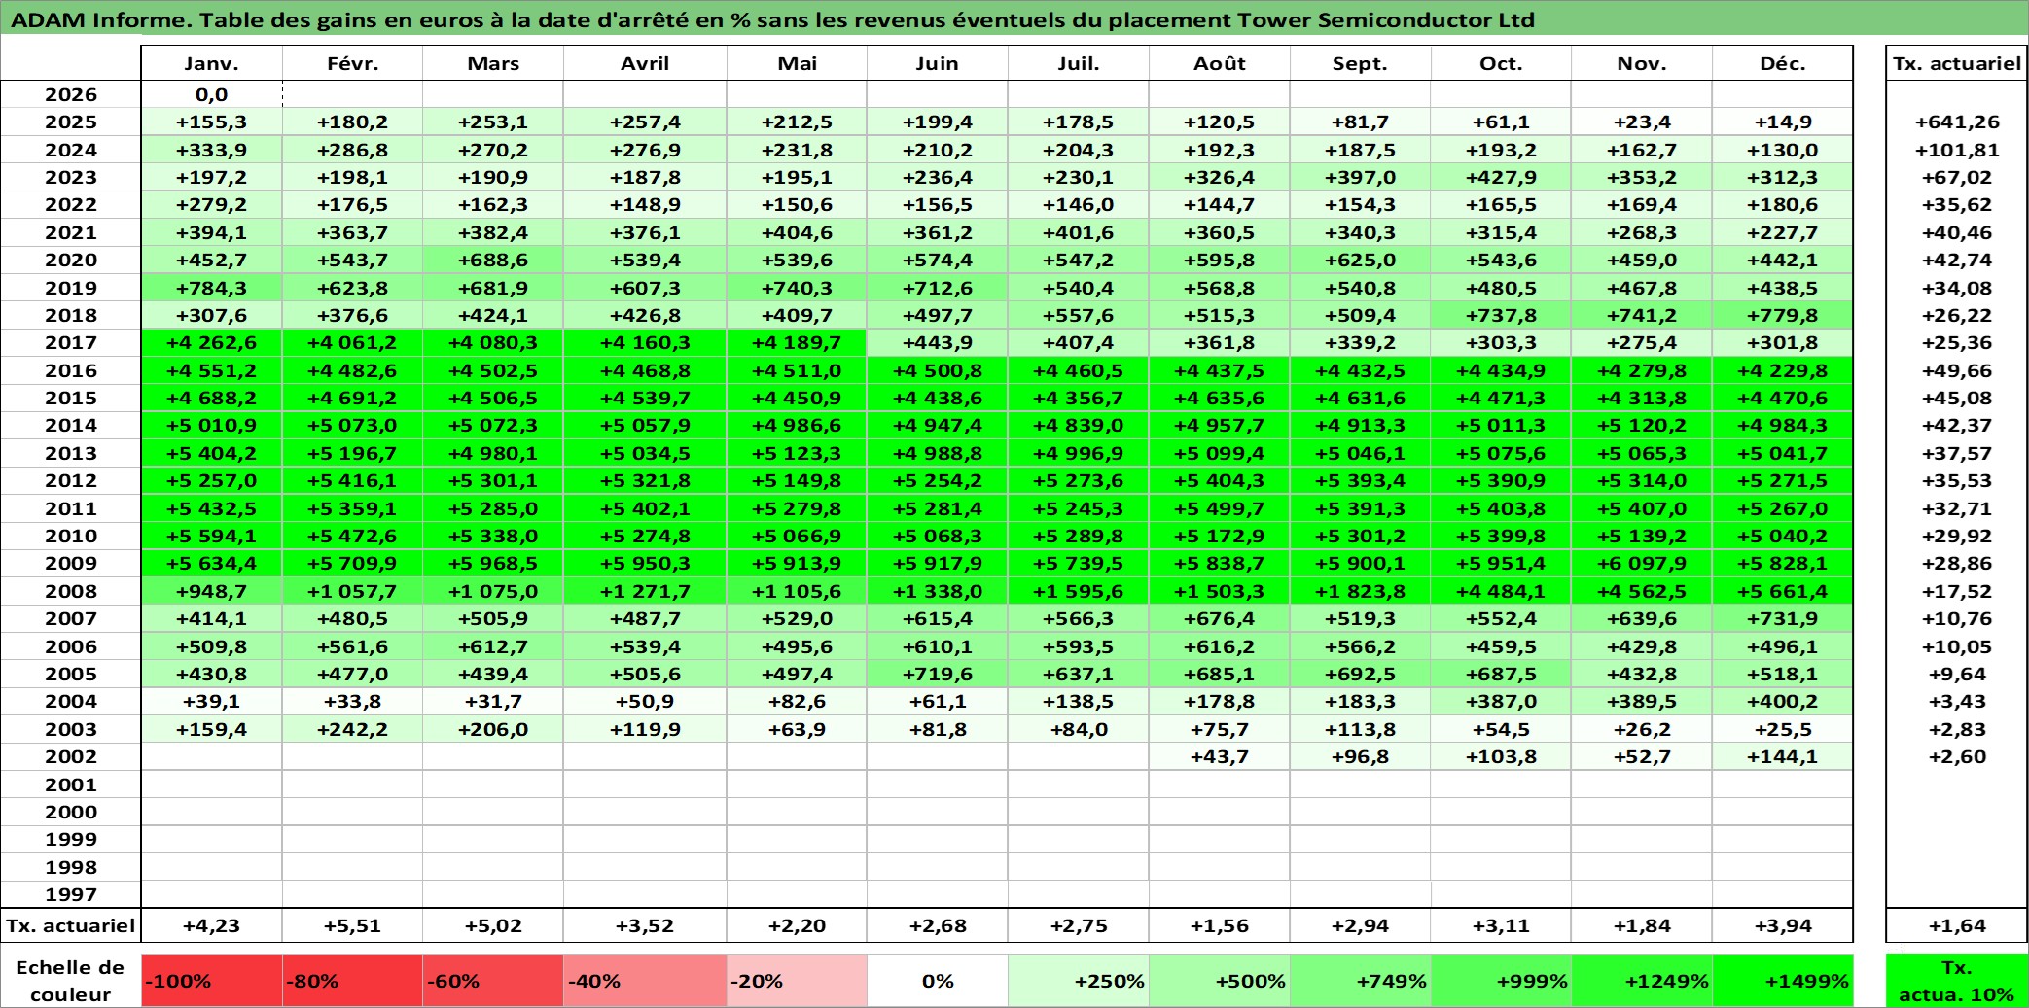2029x1008 pixels.
Task: Select the +242,2 cell in February 2003
Action: pyautogui.click(x=352, y=729)
